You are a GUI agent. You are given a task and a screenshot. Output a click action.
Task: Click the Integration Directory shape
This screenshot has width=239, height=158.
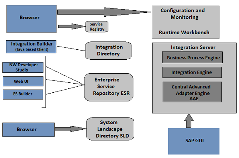(x=108, y=51)
